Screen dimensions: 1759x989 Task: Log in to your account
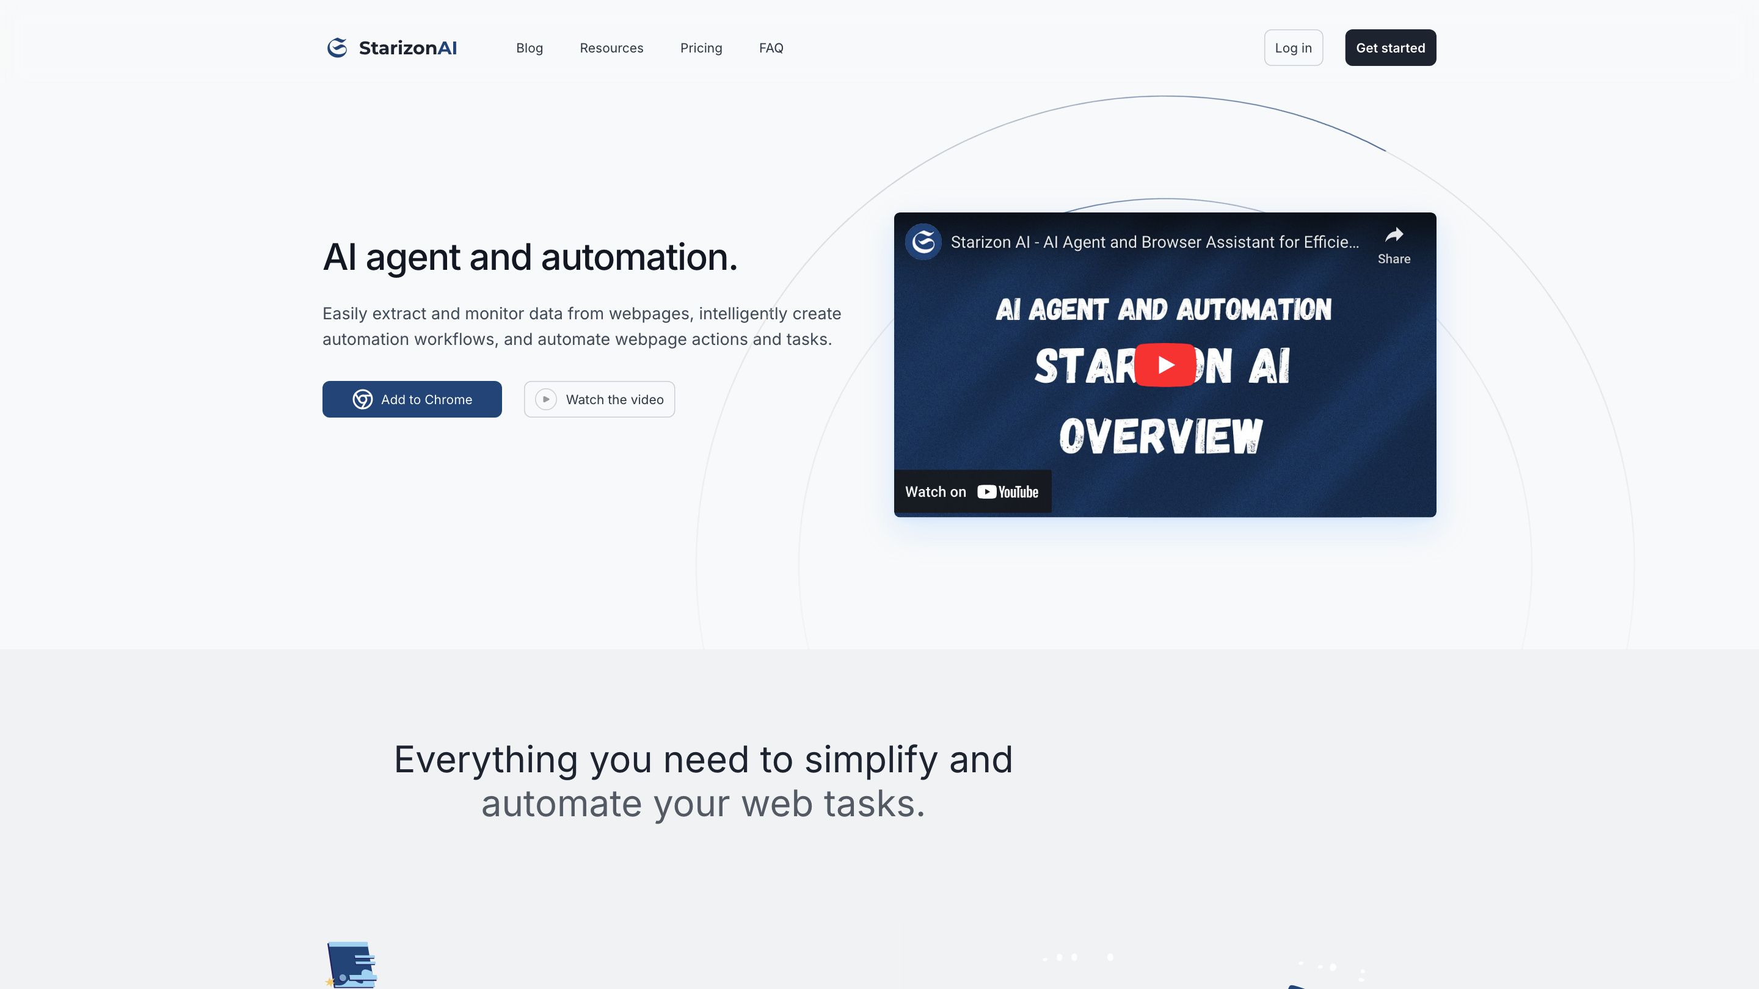[x=1294, y=48]
